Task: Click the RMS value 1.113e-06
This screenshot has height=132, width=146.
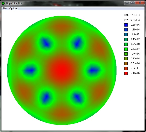Action: (135, 15)
